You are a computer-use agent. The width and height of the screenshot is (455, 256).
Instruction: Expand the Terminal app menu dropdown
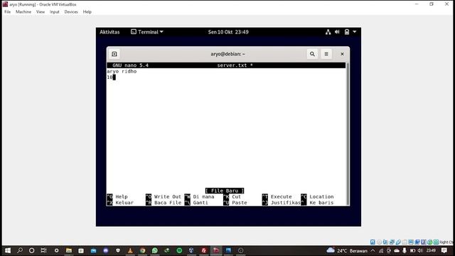tap(147, 32)
